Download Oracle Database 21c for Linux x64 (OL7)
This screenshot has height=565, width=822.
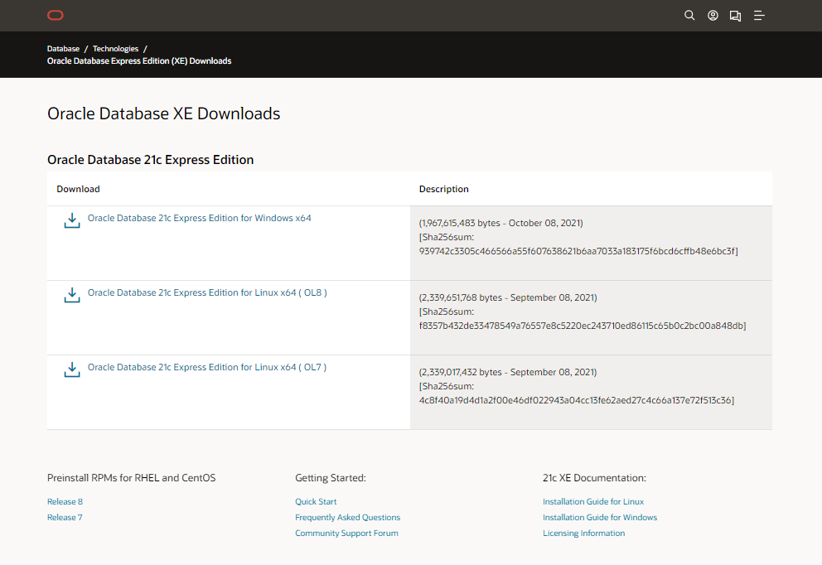click(207, 367)
